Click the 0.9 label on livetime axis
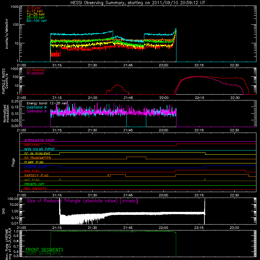Screen dimensions: 260x260 (16, 235)
